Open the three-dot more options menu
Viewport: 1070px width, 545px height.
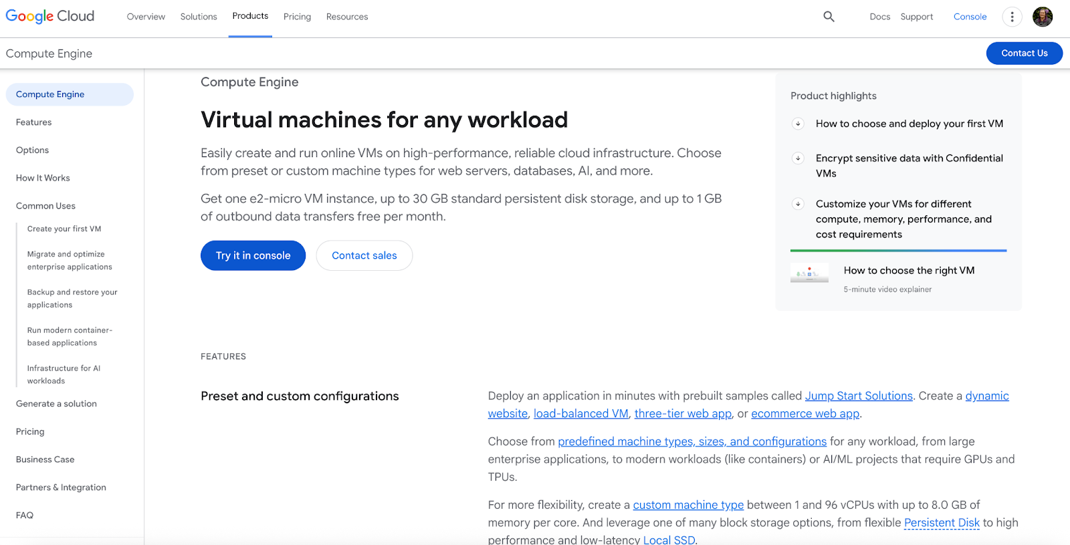(x=1012, y=17)
